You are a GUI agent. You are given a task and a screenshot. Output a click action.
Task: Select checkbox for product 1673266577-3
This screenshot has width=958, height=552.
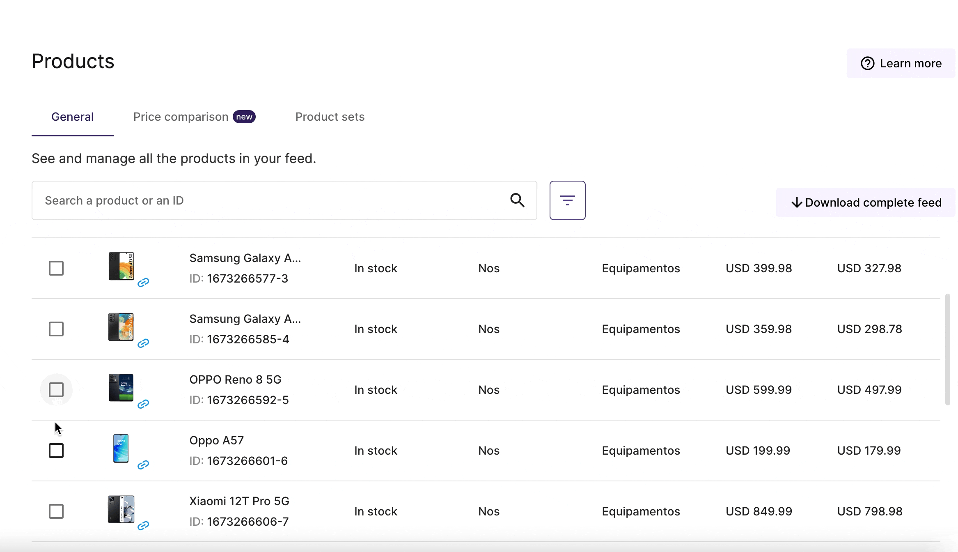(56, 268)
